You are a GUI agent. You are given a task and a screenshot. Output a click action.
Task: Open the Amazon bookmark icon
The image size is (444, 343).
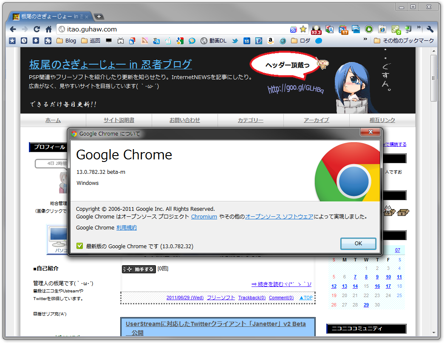[270, 41]
